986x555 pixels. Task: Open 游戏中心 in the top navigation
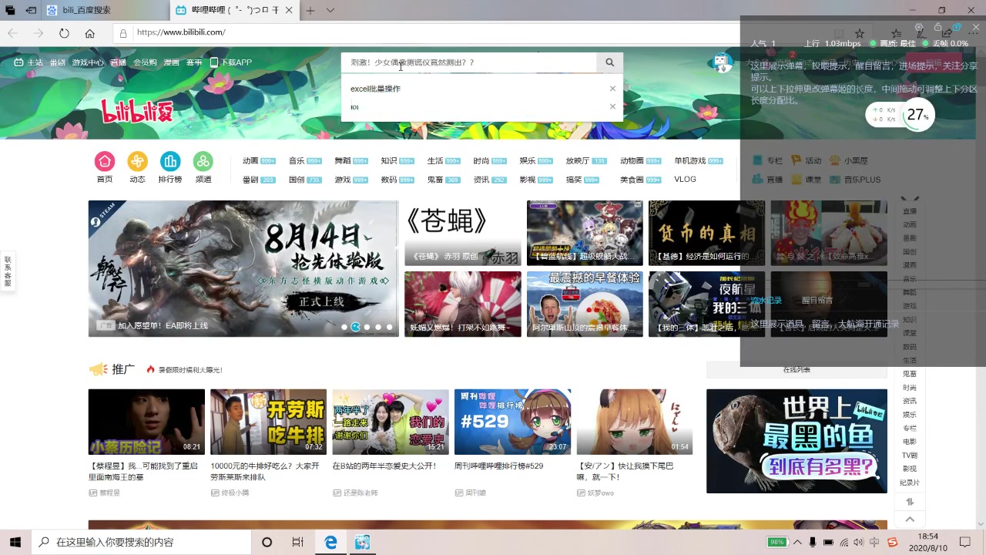tap(88, 62)
